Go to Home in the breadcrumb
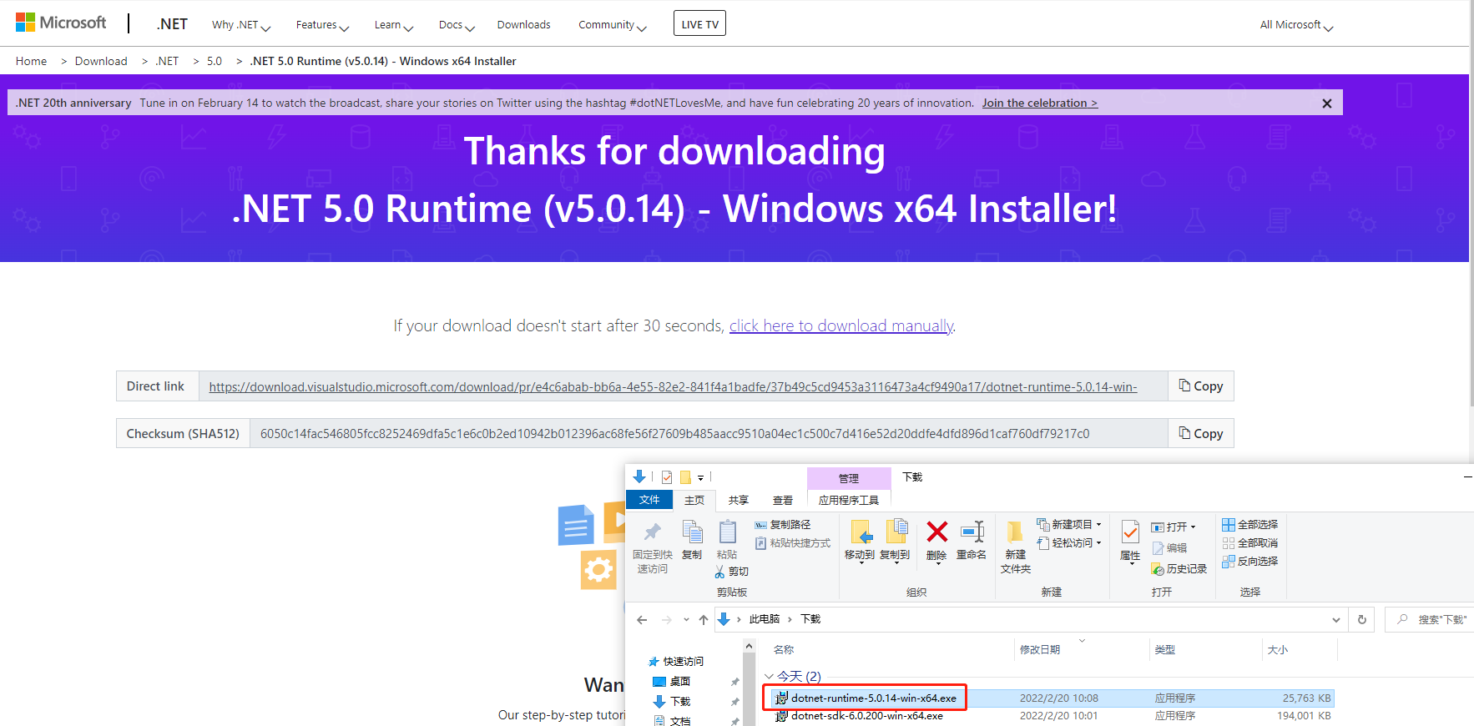1474x726 pixels. click(31, 61)
